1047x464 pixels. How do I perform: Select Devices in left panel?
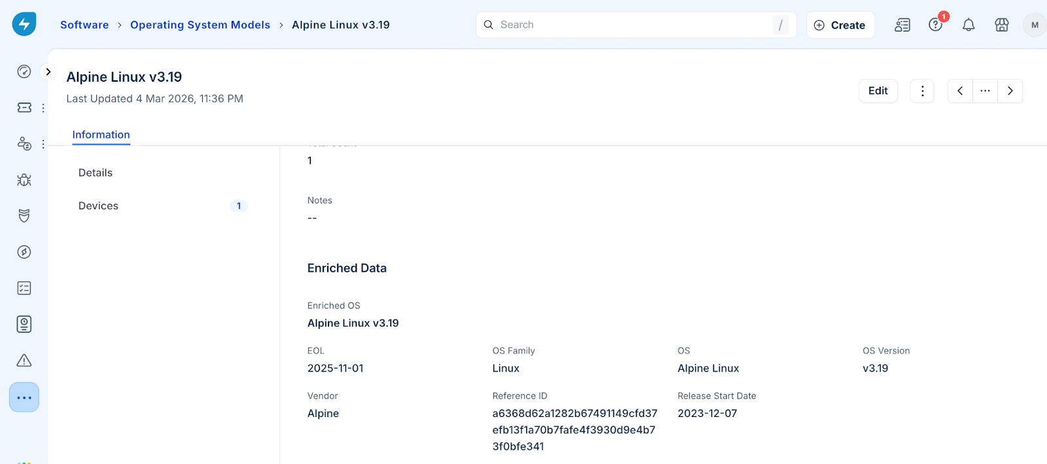tap(98, 206)
